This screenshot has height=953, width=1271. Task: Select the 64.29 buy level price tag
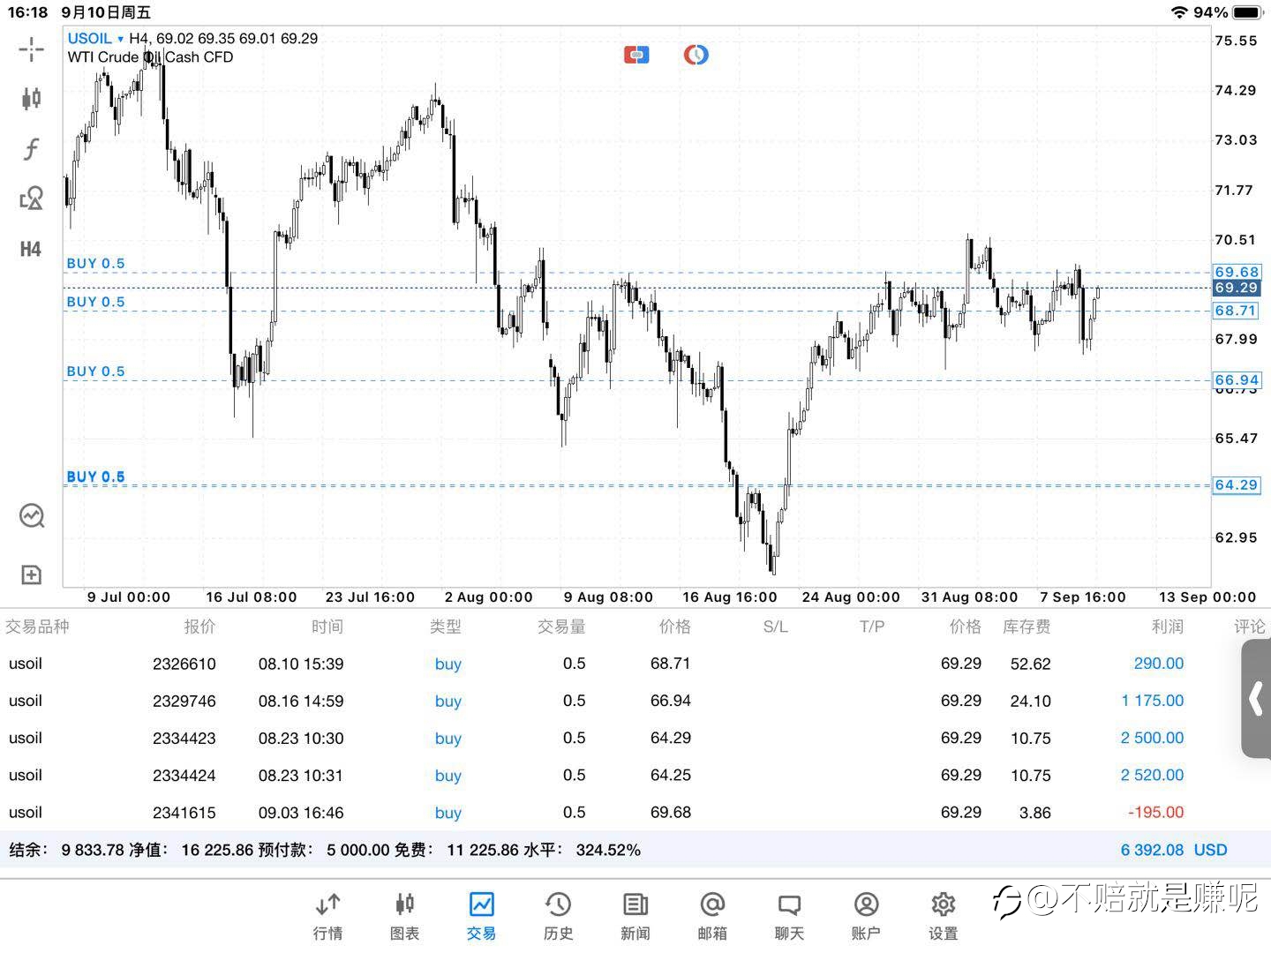(1237, 484)
